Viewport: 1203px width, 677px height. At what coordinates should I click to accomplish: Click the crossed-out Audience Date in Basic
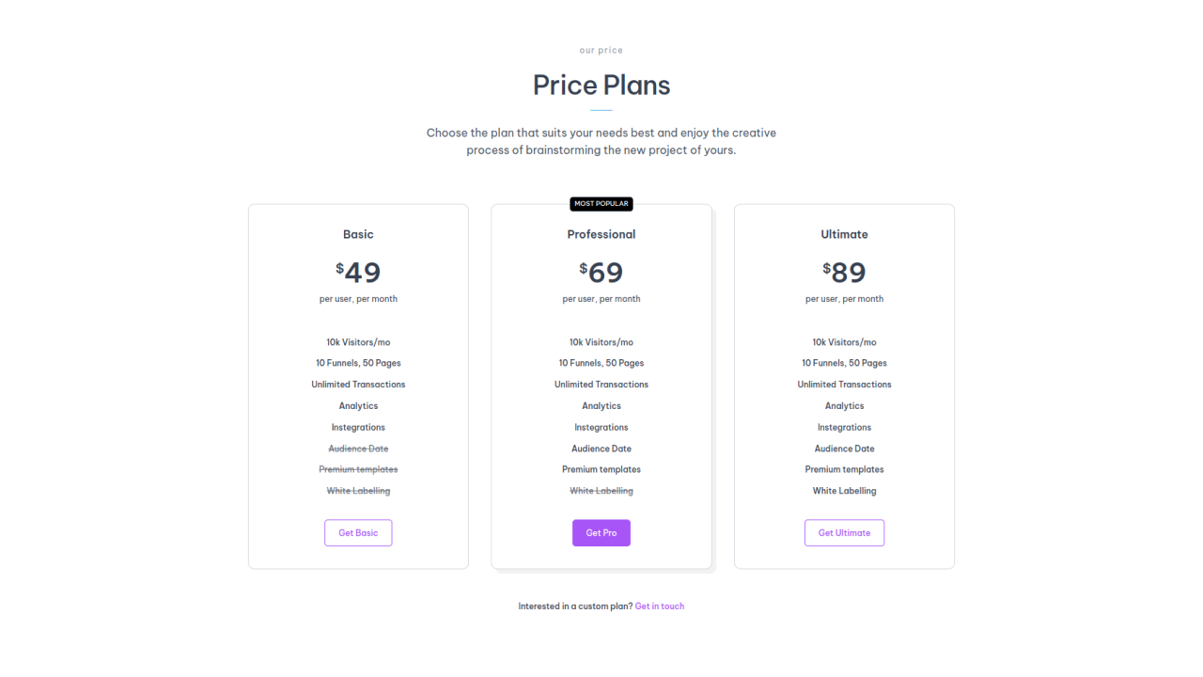pyautogui.click(x=358, y=449)
